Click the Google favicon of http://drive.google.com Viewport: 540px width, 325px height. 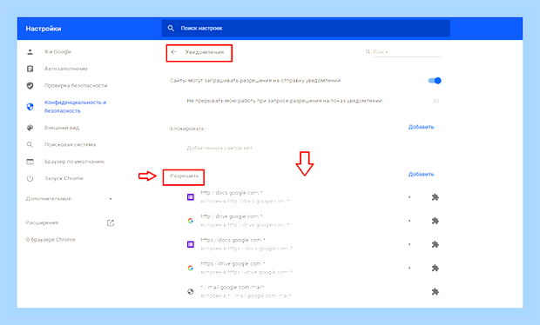tap(191, 221)
